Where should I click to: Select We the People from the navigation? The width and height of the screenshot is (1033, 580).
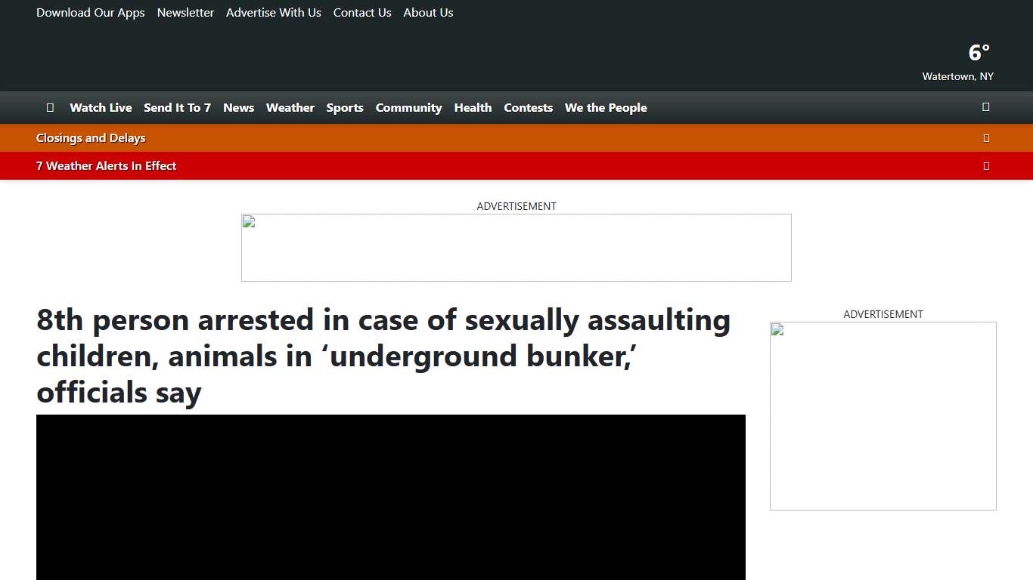click(x=605, y=107)
